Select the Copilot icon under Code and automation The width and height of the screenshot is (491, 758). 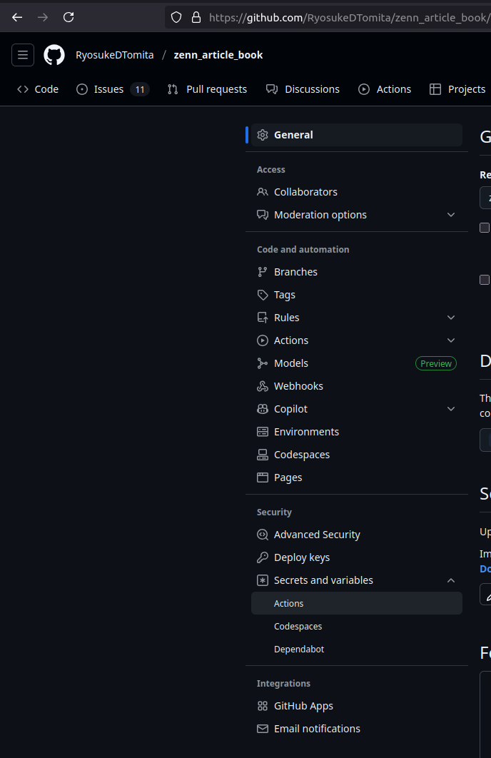pos(263,408)
